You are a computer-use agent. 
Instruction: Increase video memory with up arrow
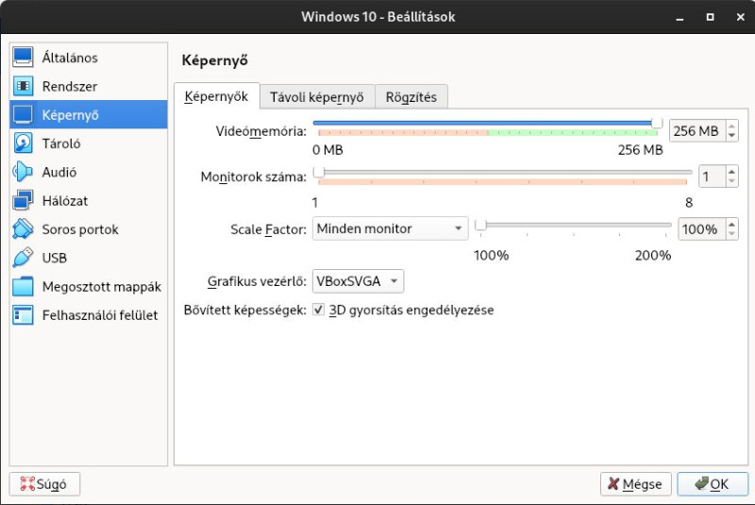pos(732,126)
